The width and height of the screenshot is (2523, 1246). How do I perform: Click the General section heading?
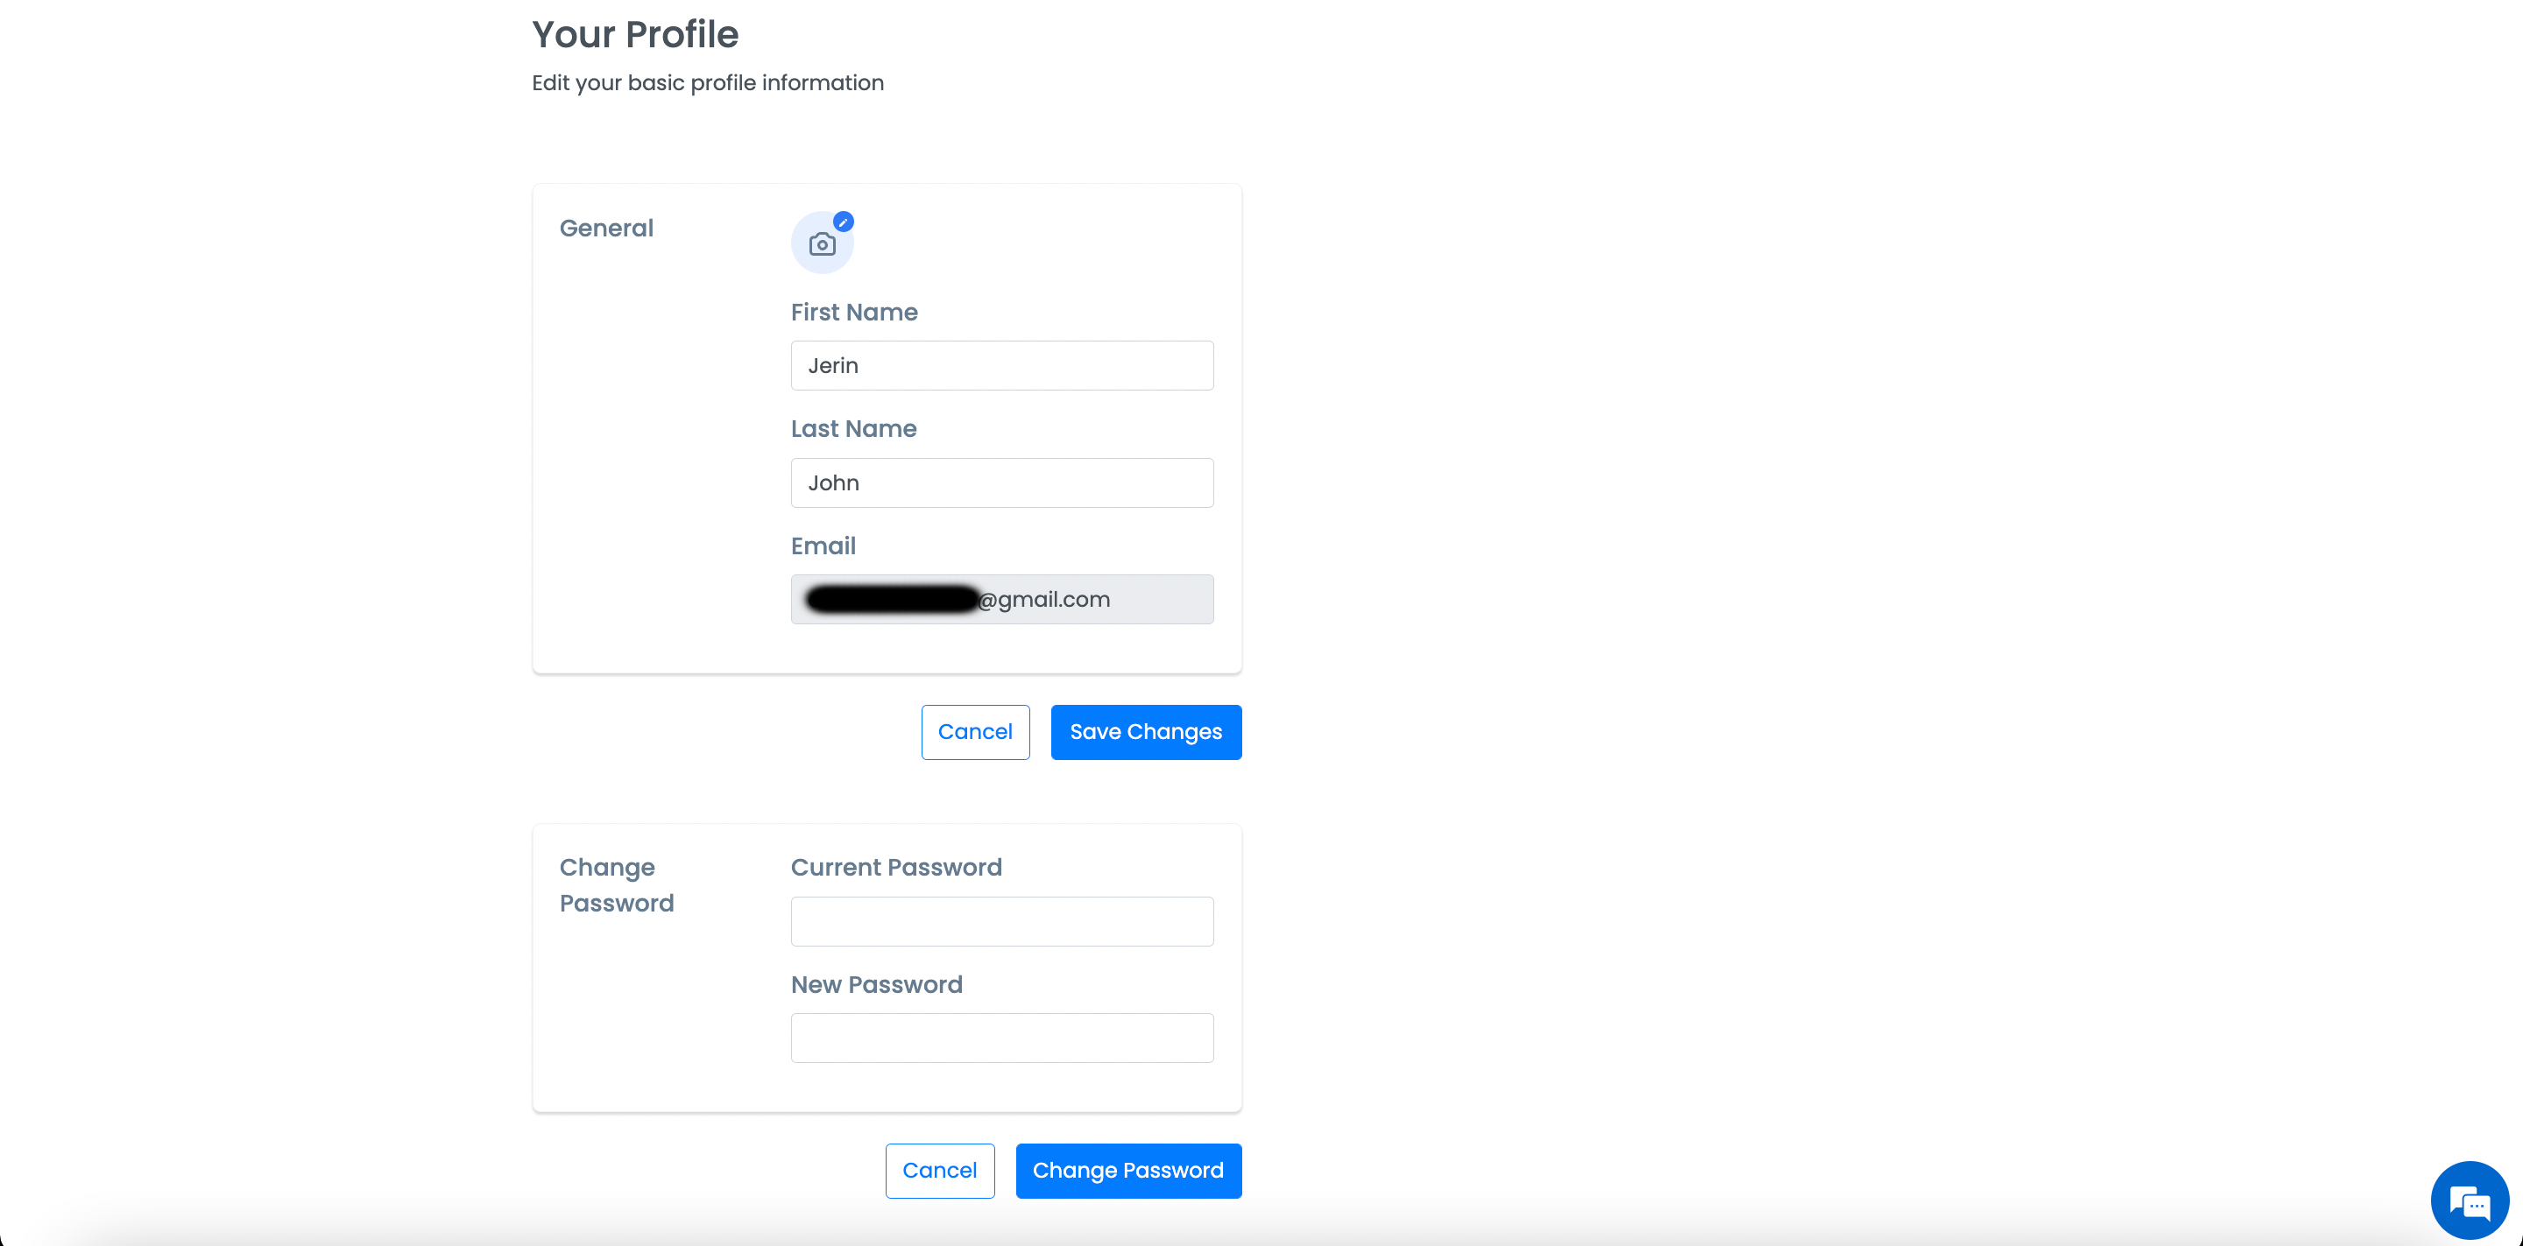point(606,228)
